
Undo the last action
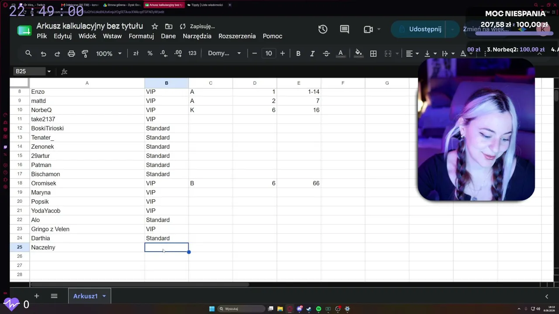point(43,53)
